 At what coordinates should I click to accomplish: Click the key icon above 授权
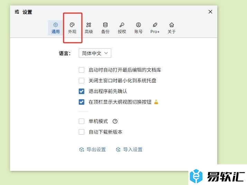coord(122,25)
